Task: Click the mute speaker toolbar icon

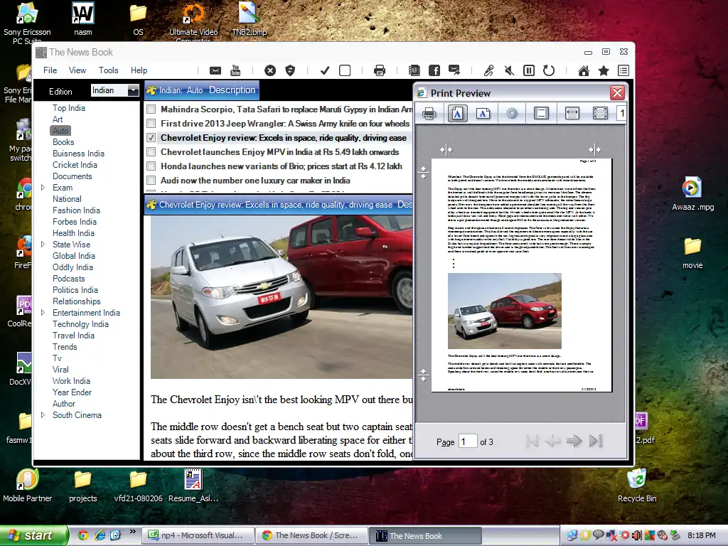Action: [x=509, y=70]
